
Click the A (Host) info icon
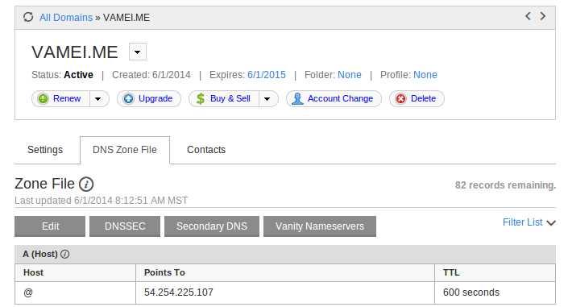click(x=64, y=254)
